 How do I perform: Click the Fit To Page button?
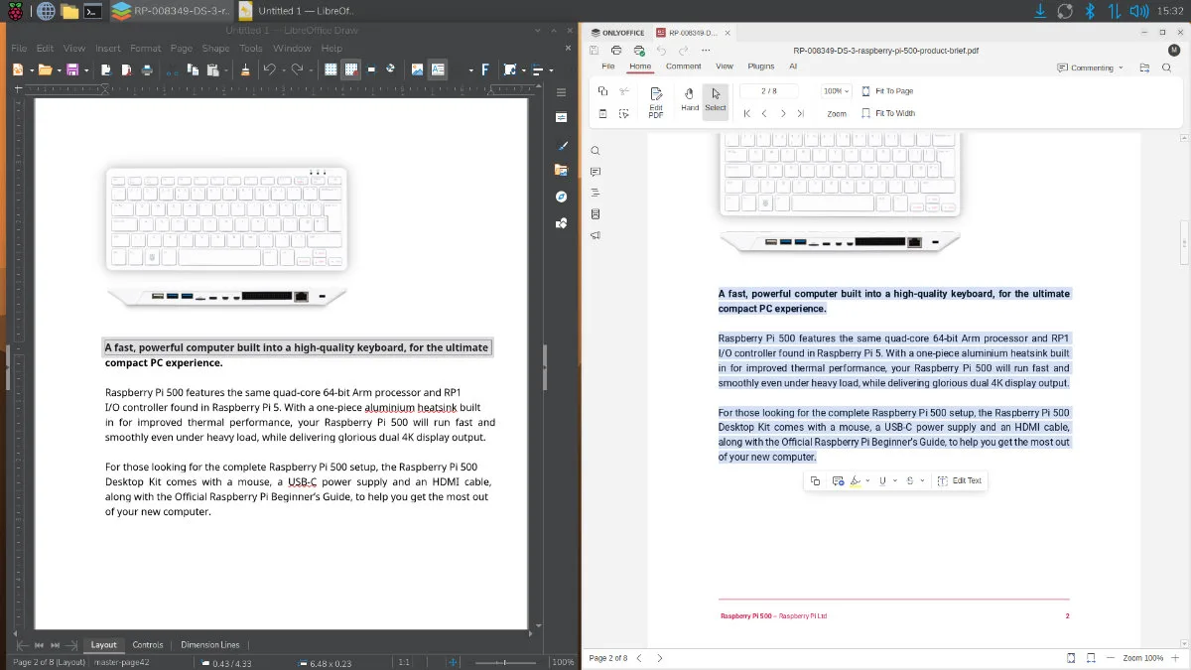click(x=887, y=91)
